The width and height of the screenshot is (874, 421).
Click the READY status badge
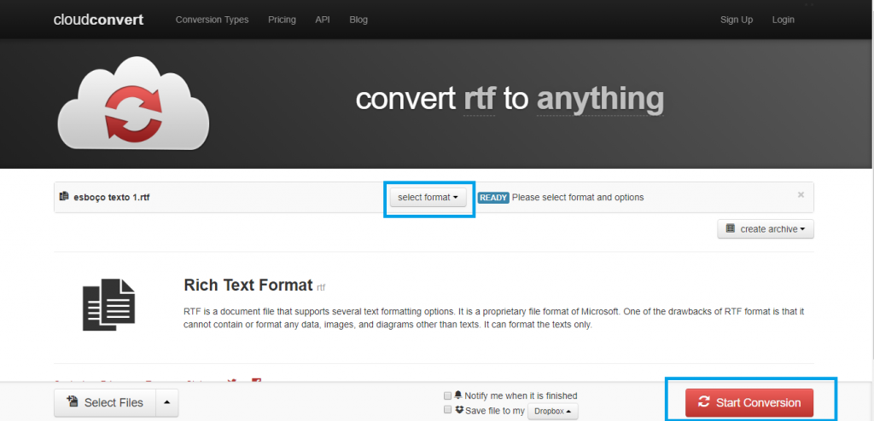tap(493, 197)
